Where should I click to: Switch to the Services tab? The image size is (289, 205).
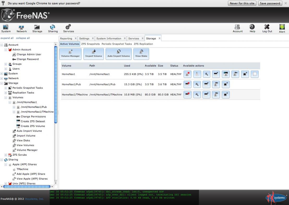point(134,38)
